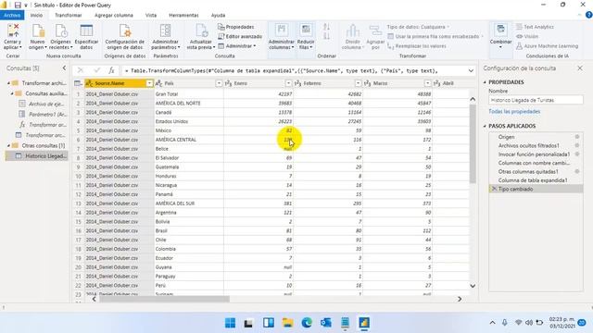The width and height of the screenshot is (593, 333).
Task: Open Configuración de origen de datos
Action: click(x=125, y=37)
